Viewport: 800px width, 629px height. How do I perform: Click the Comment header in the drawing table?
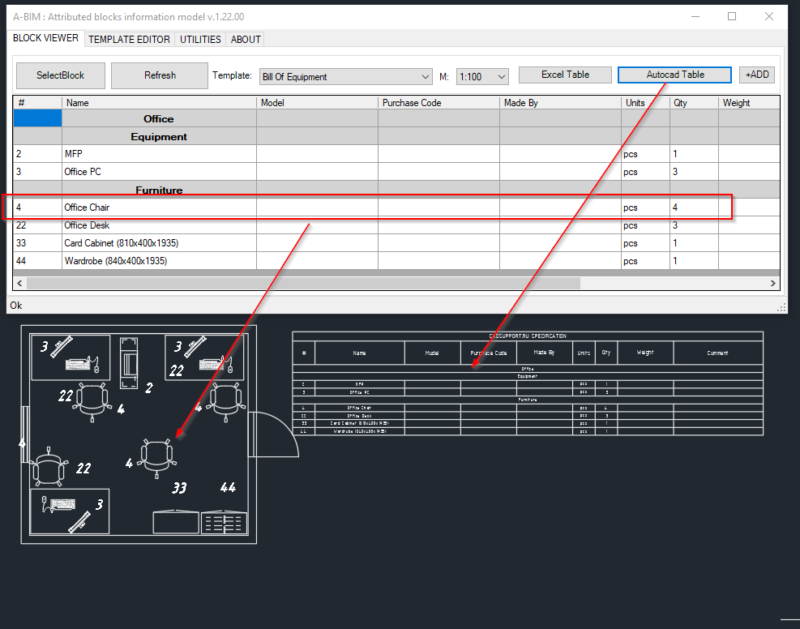(717, 353)
